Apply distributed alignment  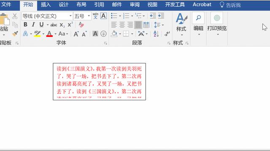[x=146, y=25]
